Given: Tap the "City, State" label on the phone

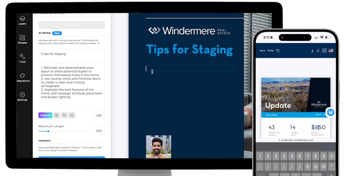Looking at the screenshot, I should coord(272,115).
